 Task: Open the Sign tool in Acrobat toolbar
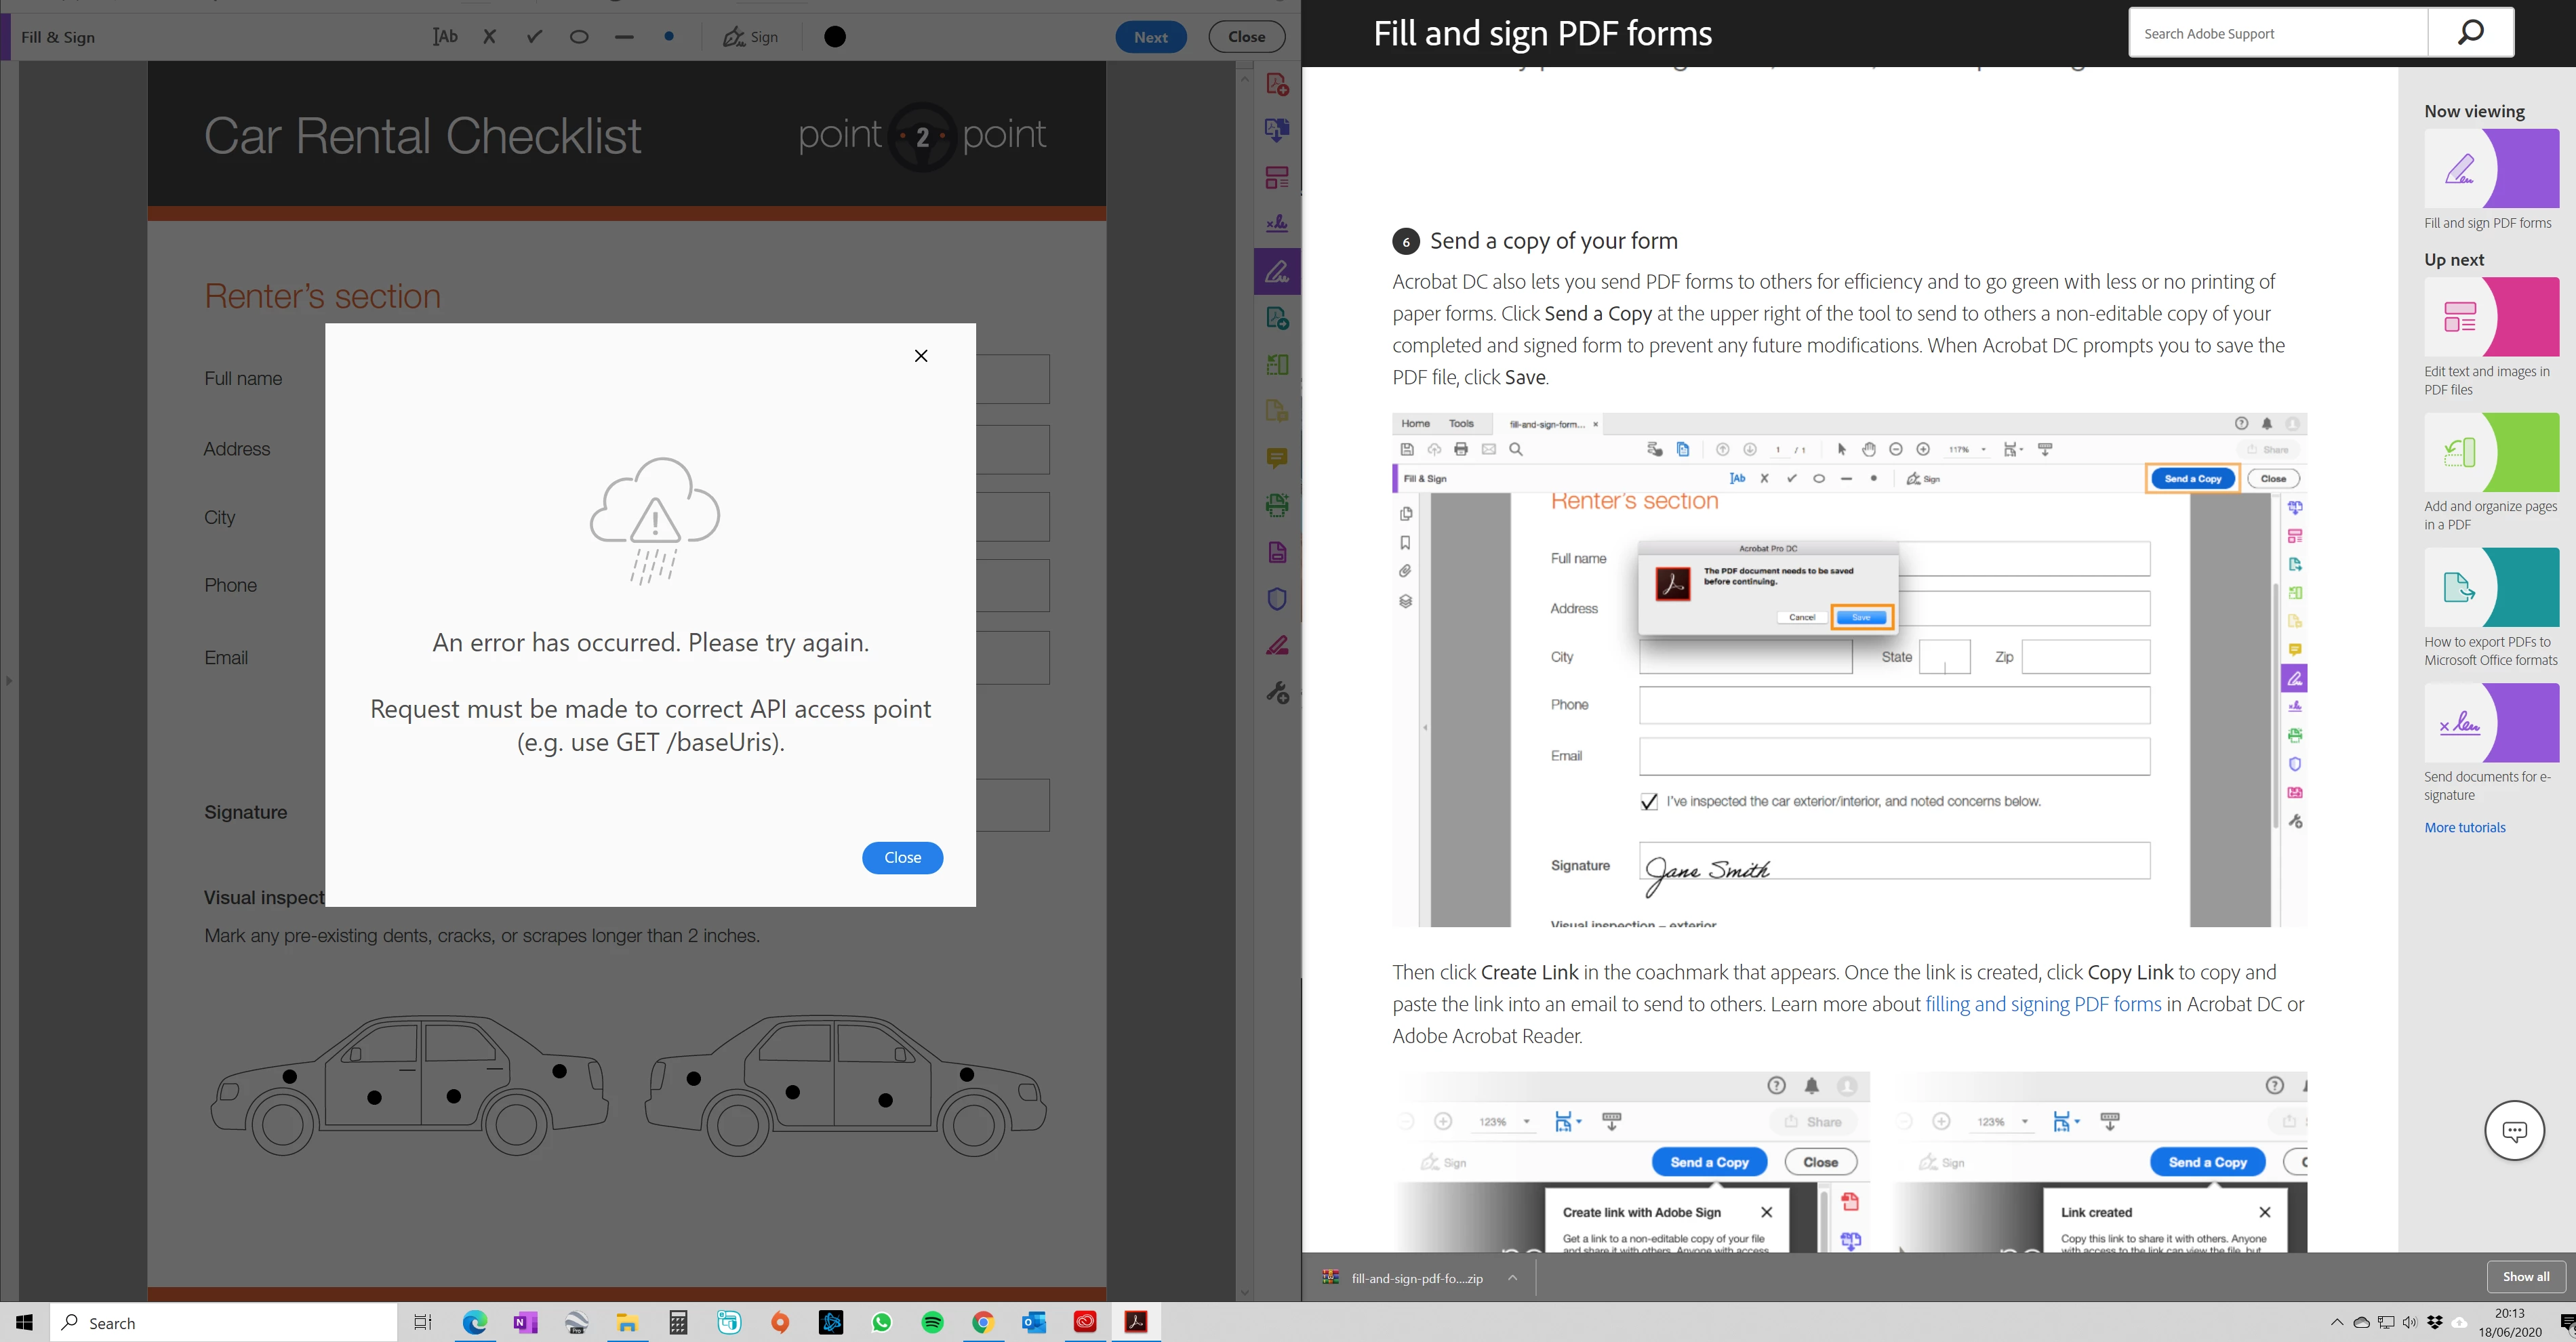(x=750, y=37)
